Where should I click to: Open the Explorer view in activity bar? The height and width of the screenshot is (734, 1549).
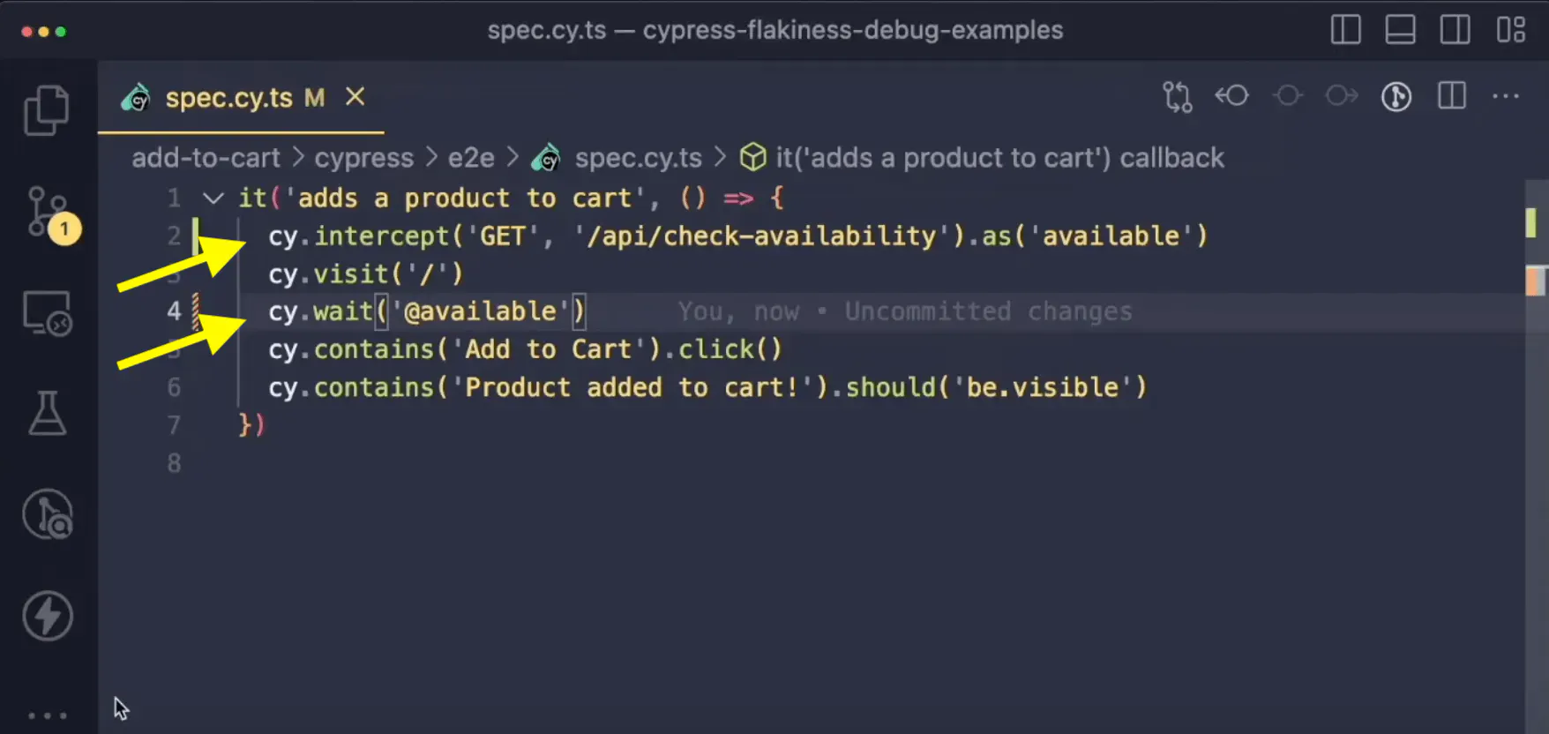(x=47, y=110)
